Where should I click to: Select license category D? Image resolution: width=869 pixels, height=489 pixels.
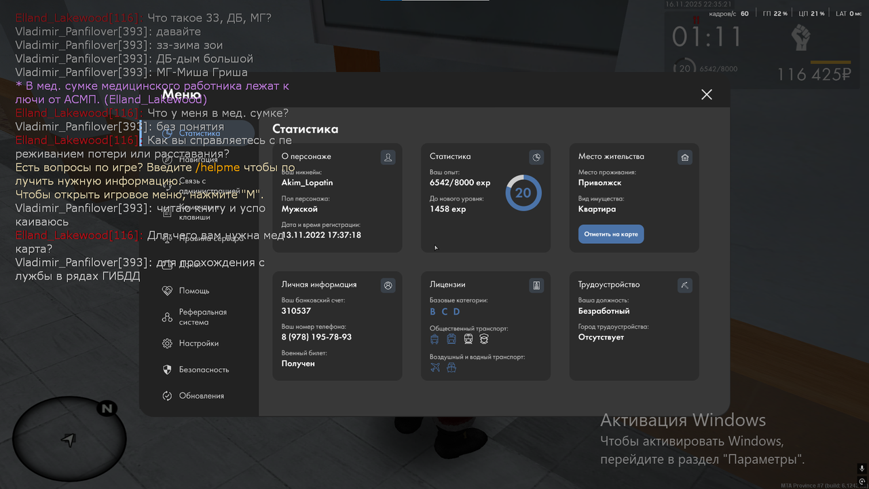tap(456, 312)
